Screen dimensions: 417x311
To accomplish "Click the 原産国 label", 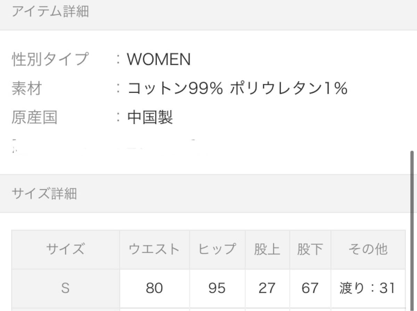I will 34,118.
